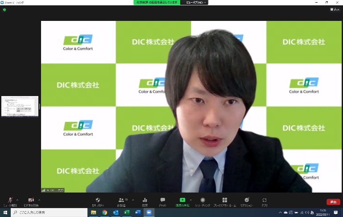
Task: Open the Security shield menu
Action: click(98, 202)
